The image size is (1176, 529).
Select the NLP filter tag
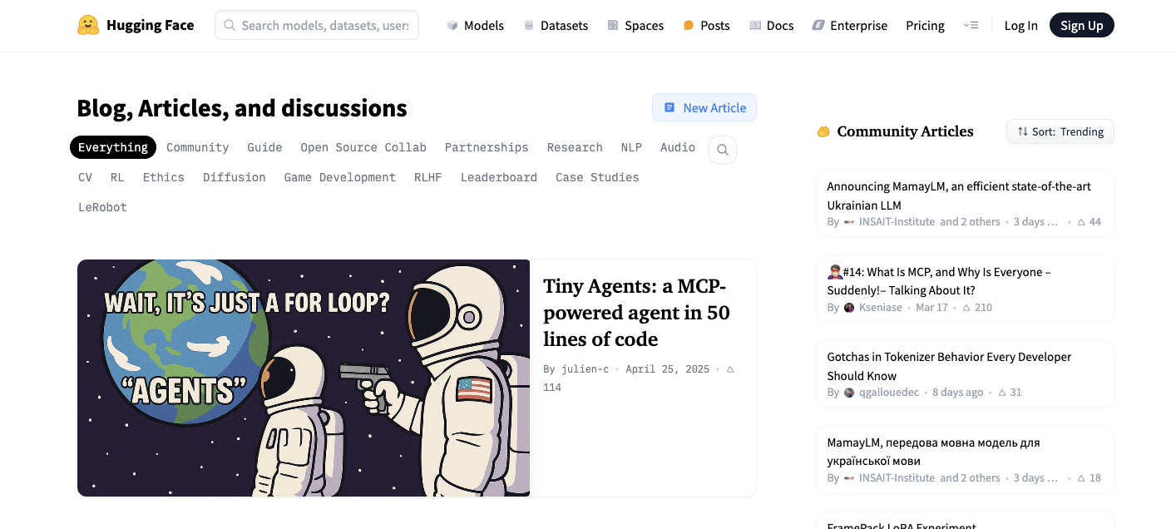631,147
